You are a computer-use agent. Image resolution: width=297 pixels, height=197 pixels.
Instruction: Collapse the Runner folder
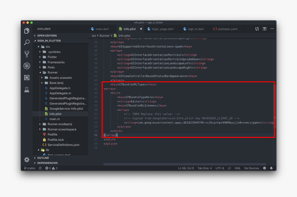point(61,73)
